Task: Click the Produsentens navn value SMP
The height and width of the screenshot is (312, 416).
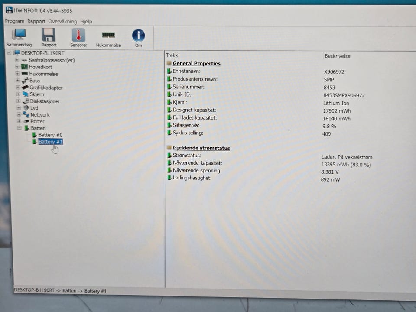Action: click(x=329, y=80)
